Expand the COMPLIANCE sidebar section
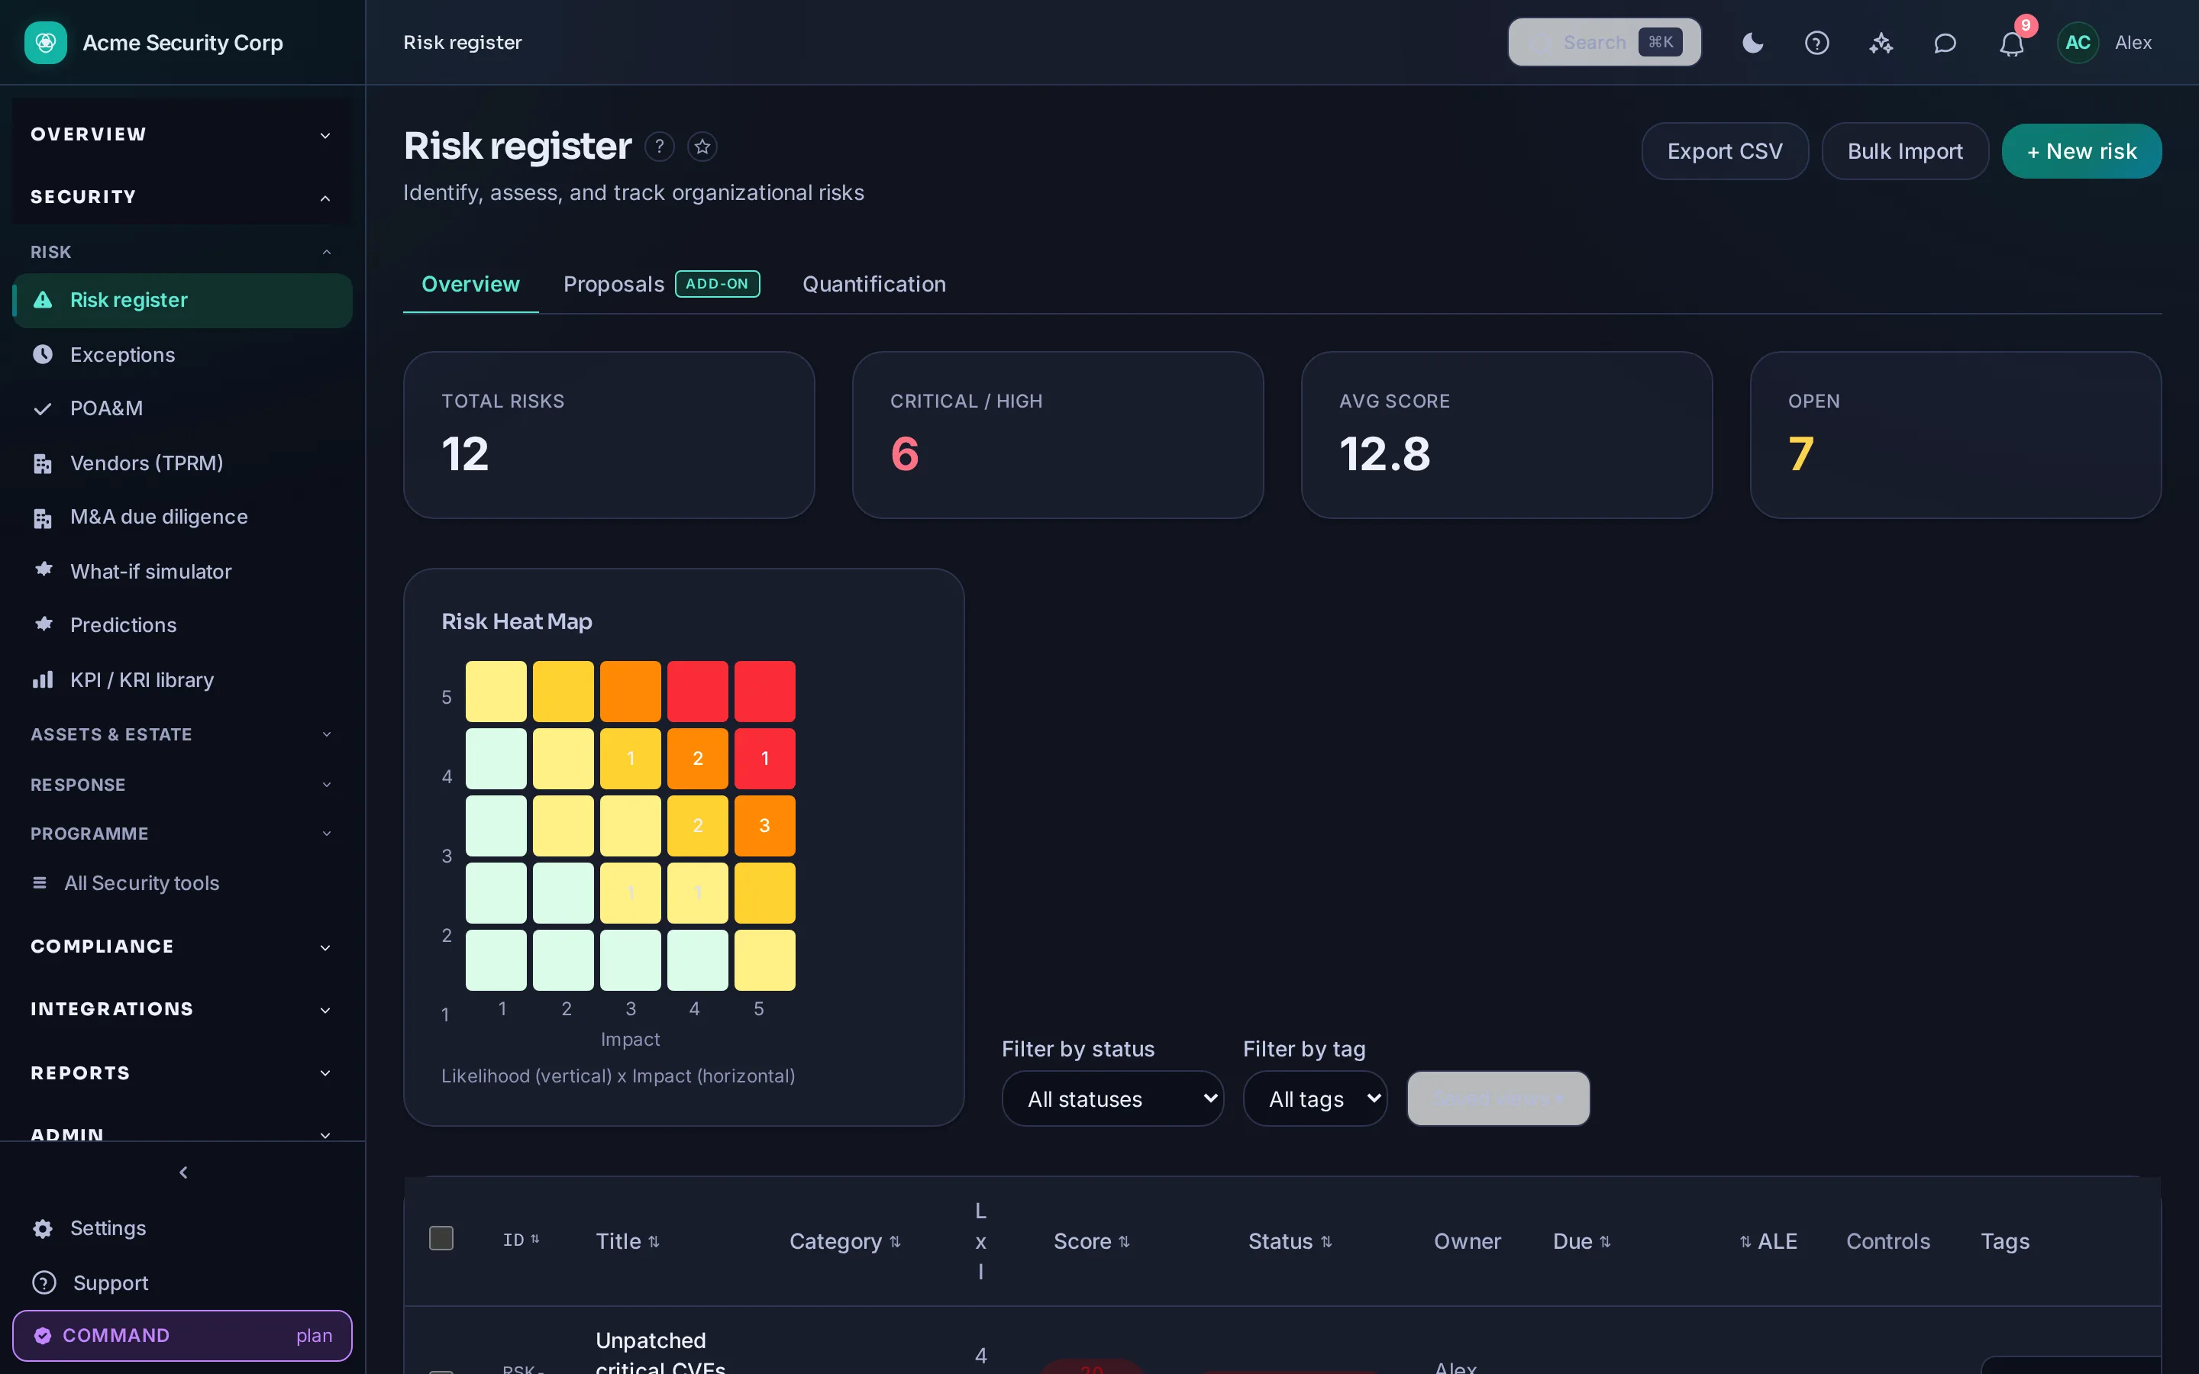 [x=182, y=946]
